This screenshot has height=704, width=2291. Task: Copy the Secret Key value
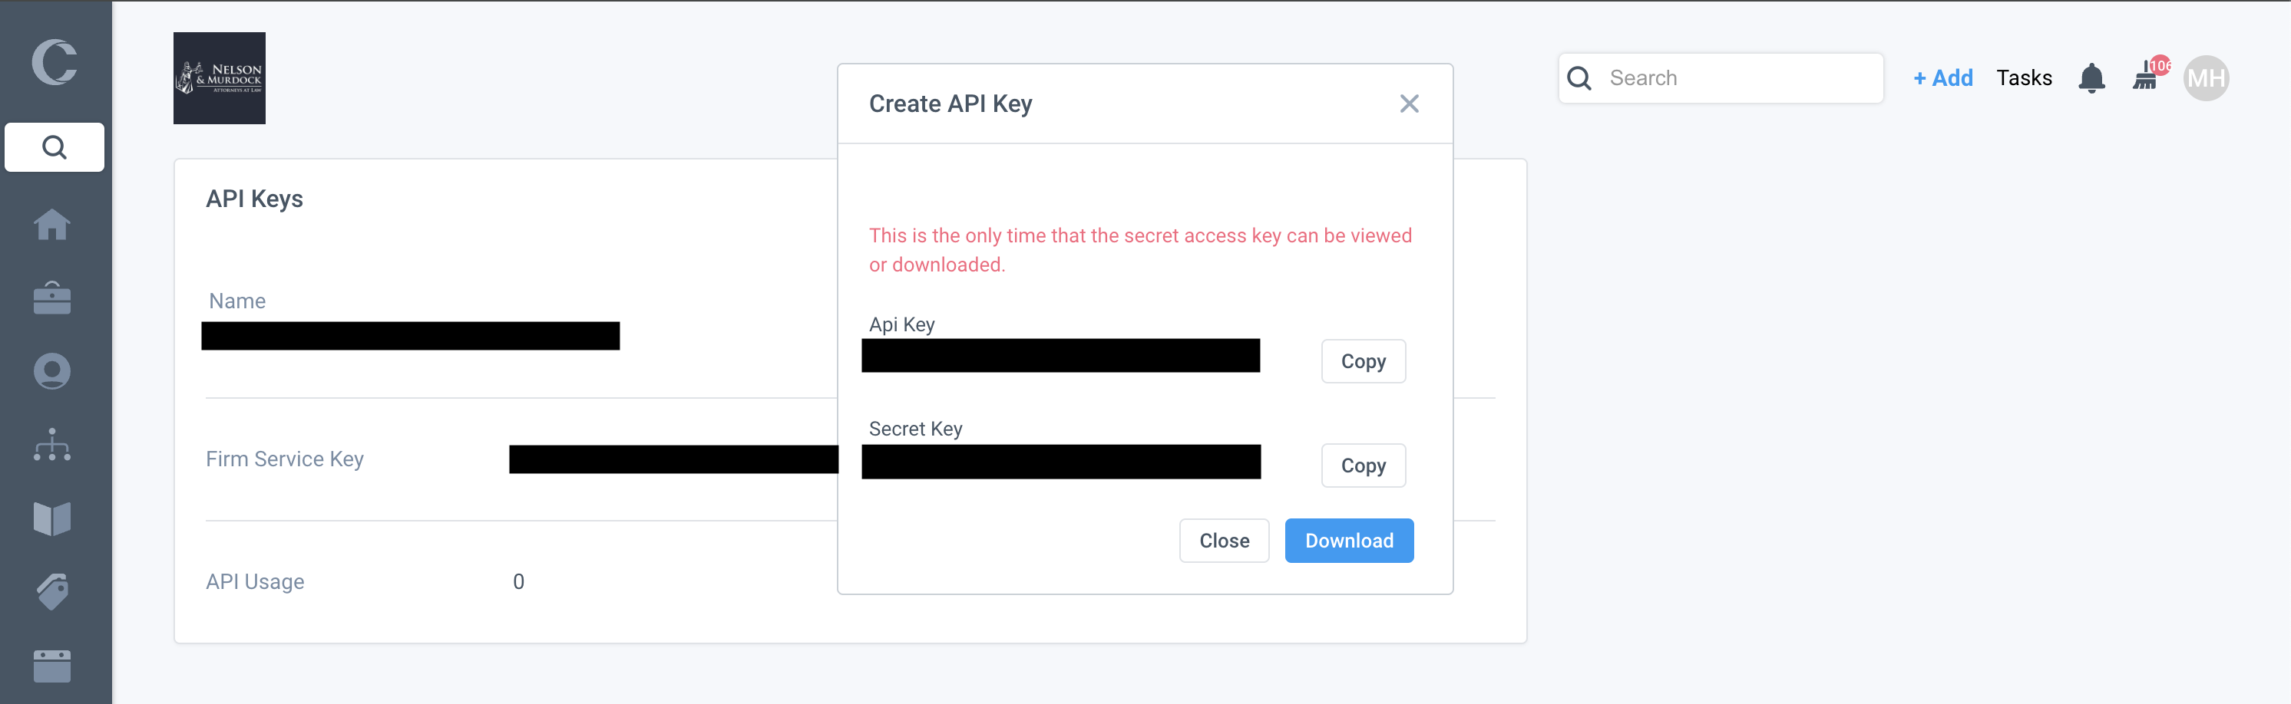1363,465
